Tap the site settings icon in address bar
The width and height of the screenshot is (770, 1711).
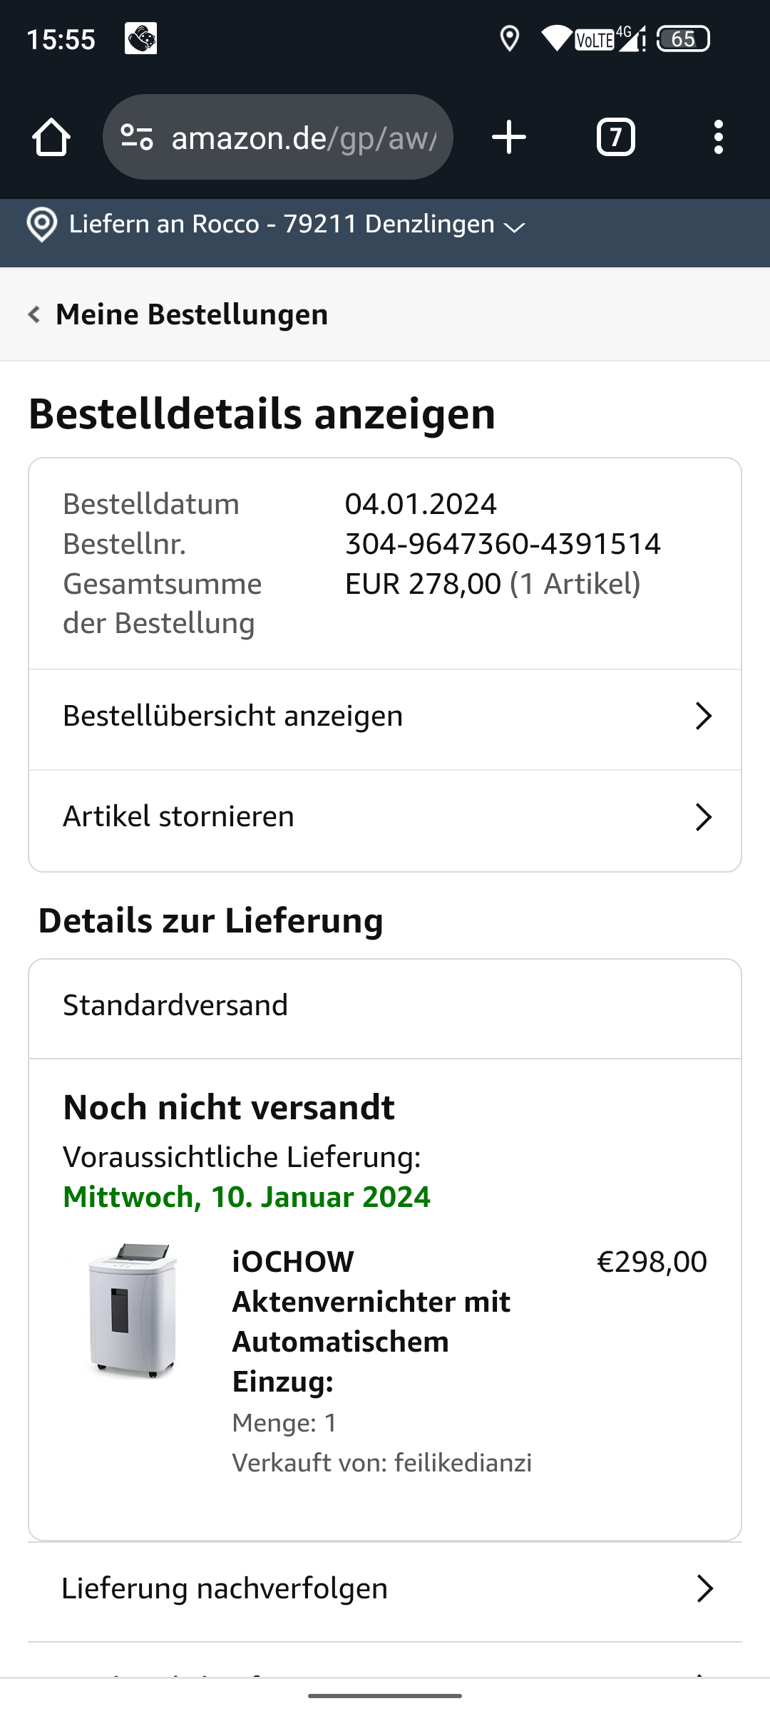[137, 137]
